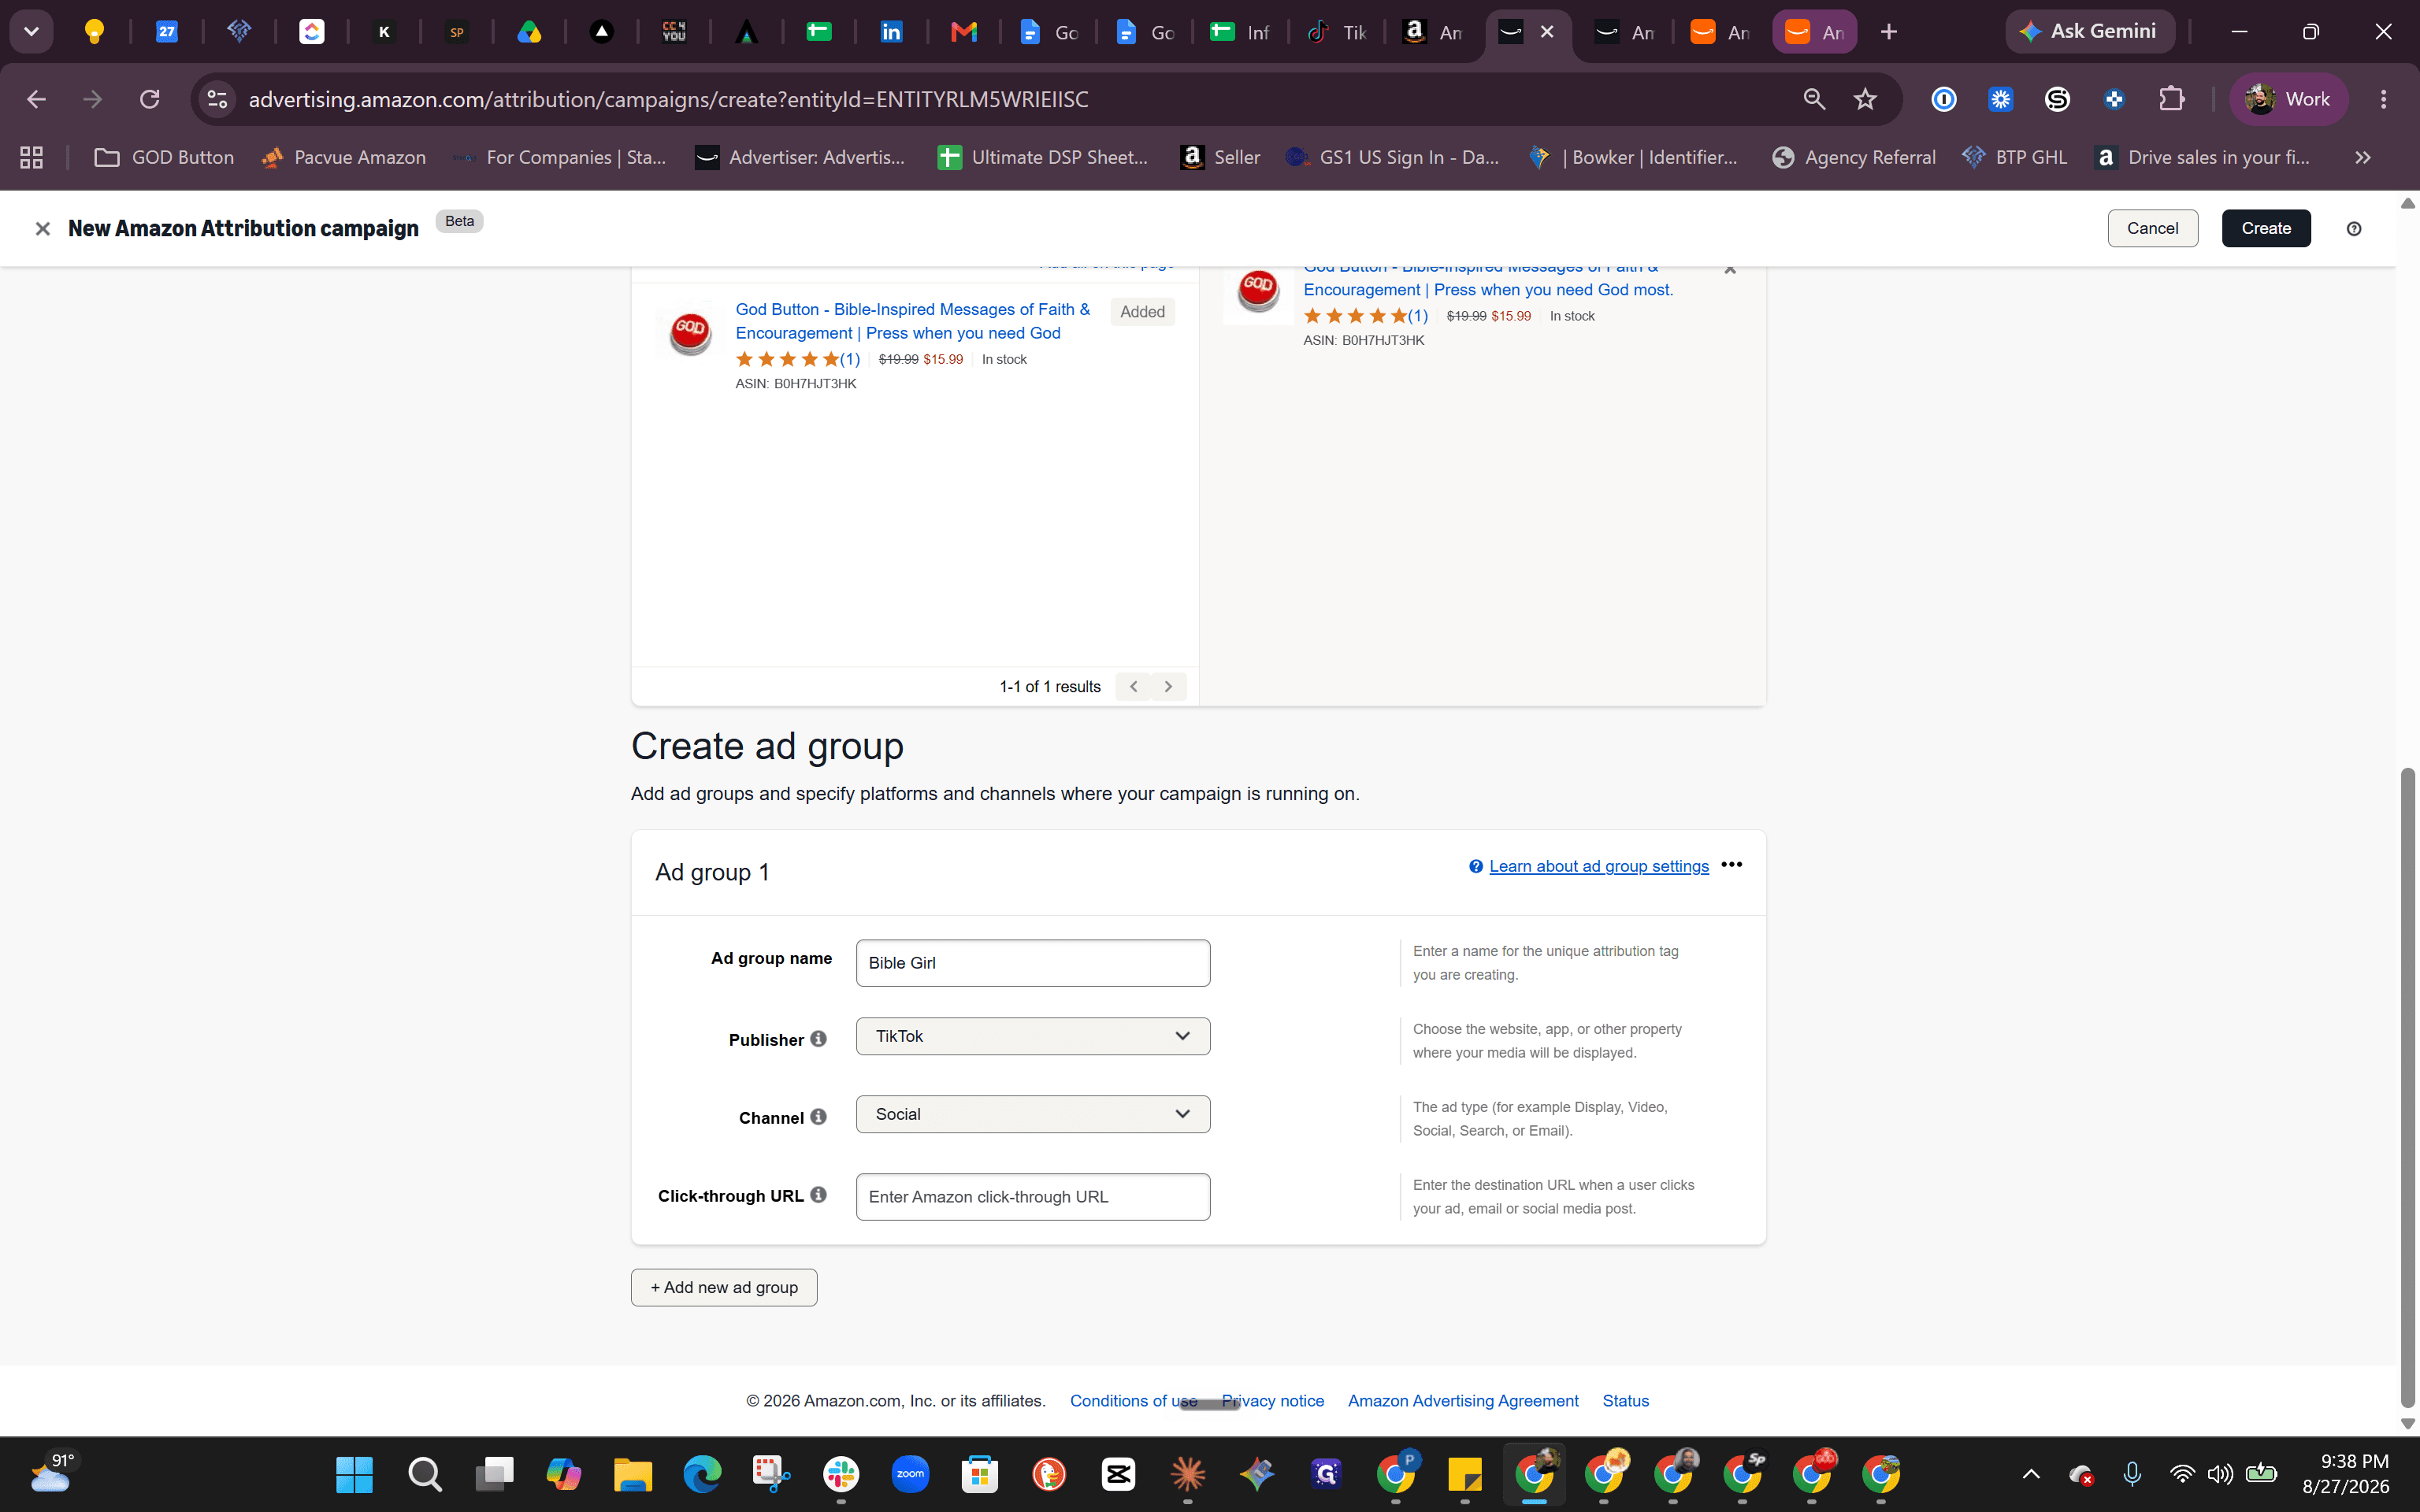Open Slack from the taskbar
The image size is (2420, 1512).
(x=841, y=1474)
